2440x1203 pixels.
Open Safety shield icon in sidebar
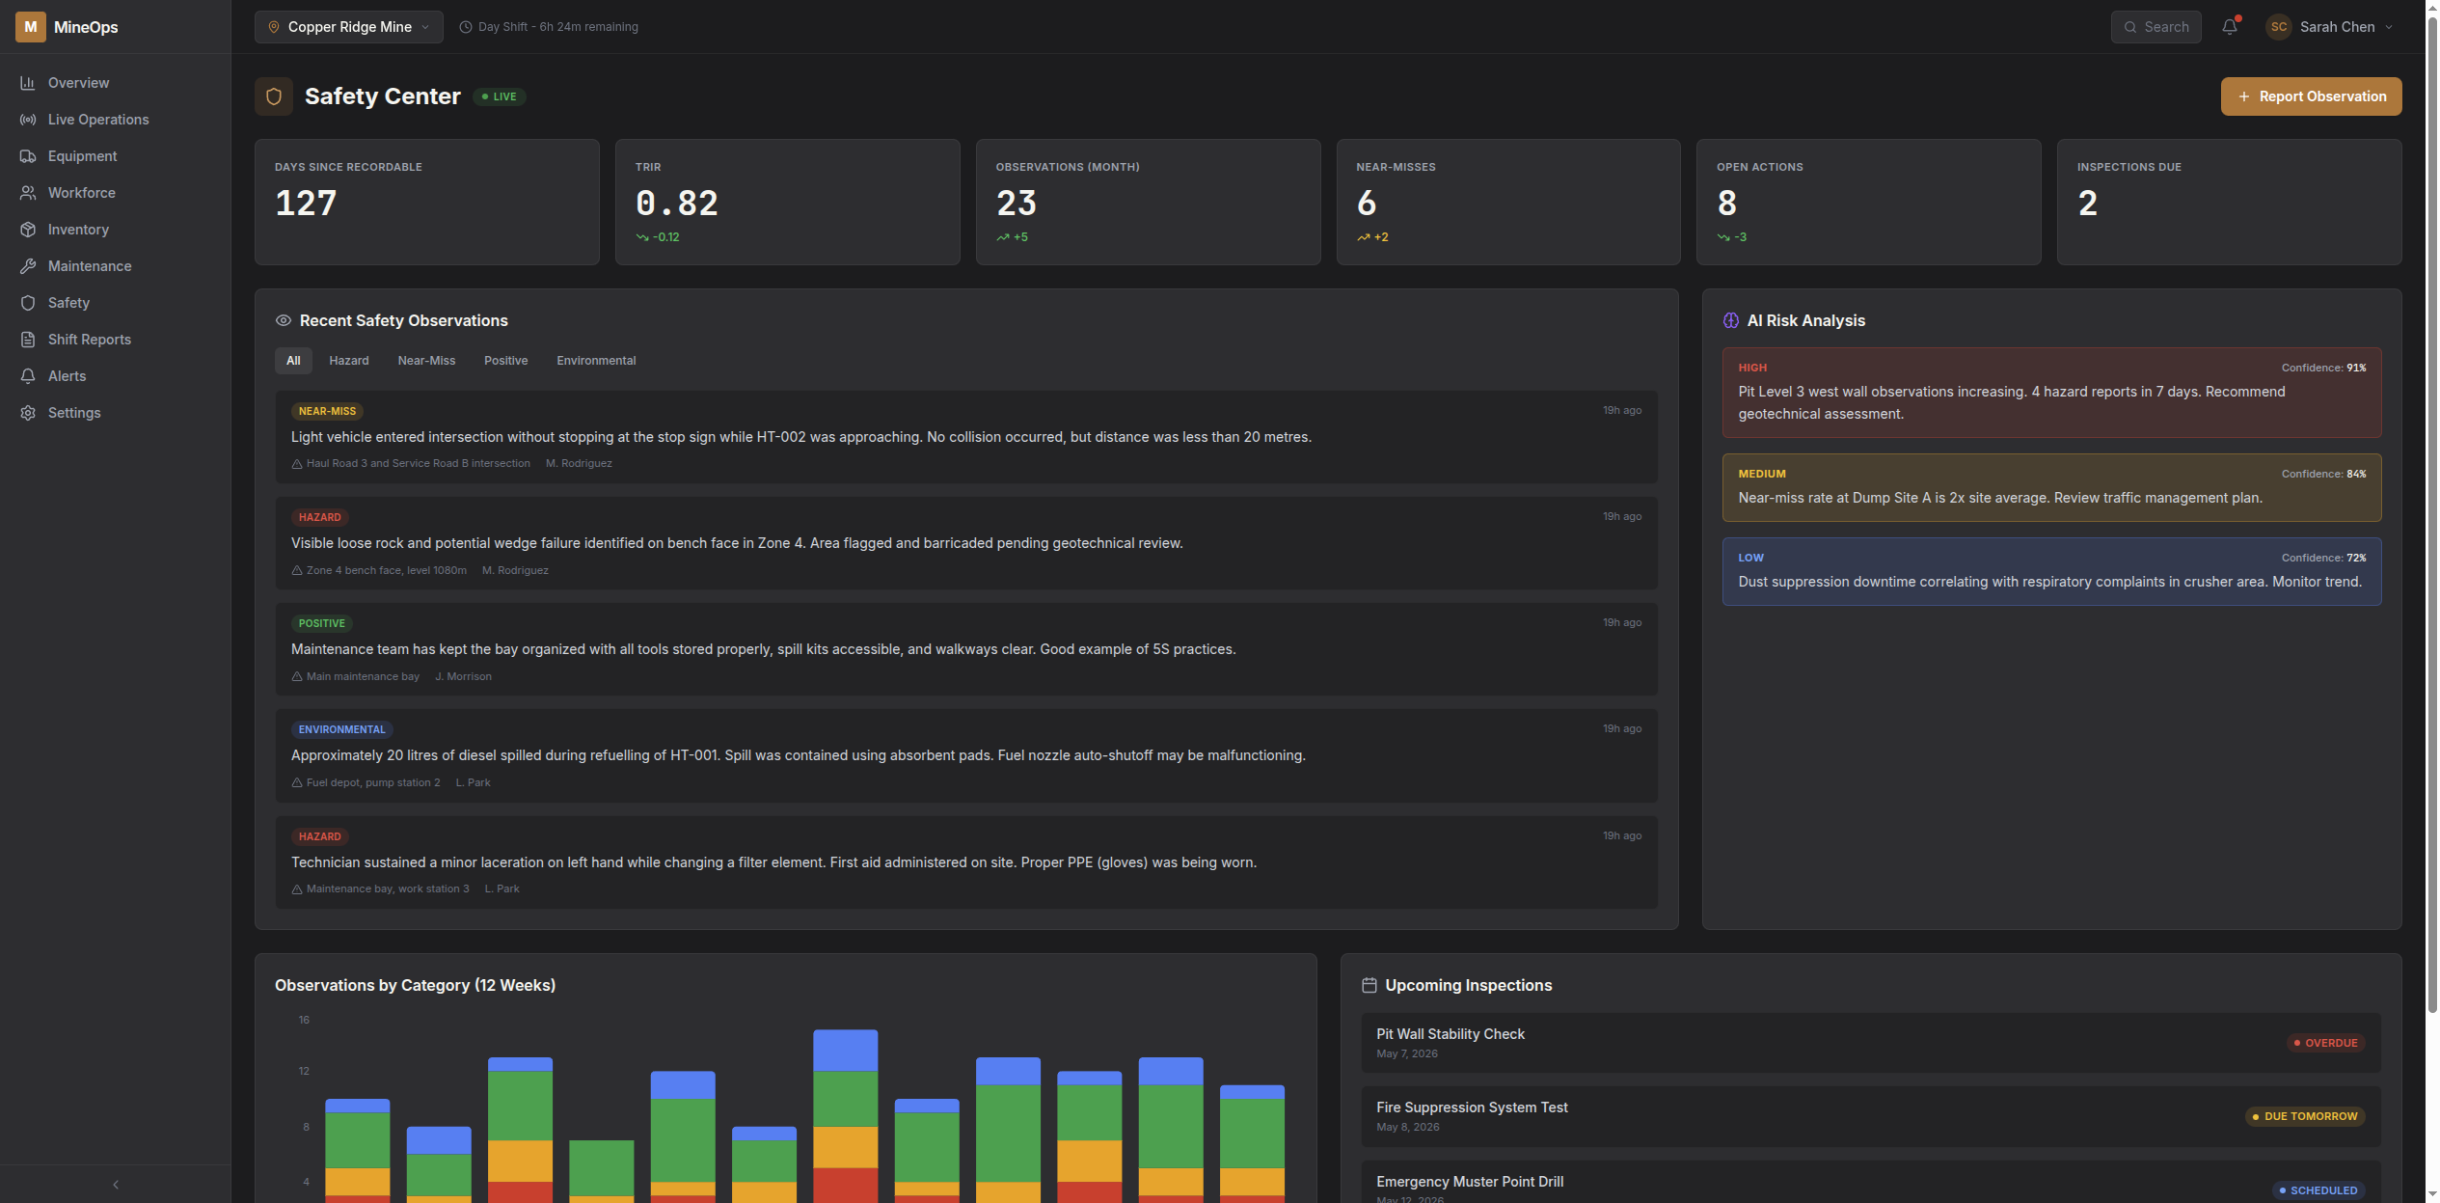click(28, 303)
